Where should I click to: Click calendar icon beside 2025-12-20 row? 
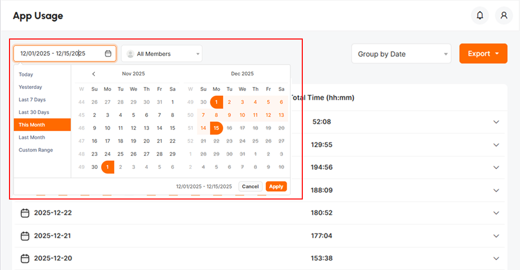(x=25, y=258)
